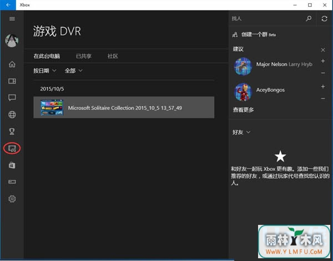The image size is (333, 261).
Task: Select Microsoft Solitaire Collection 2015_10_5 13_57_49
Action: pos(124,107)
